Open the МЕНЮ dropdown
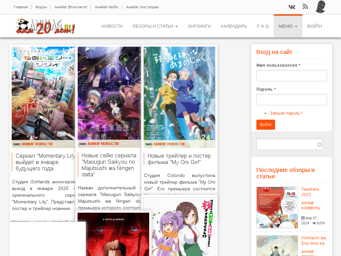The width and height of the screenshot is (341, 256). coord(288,26)
